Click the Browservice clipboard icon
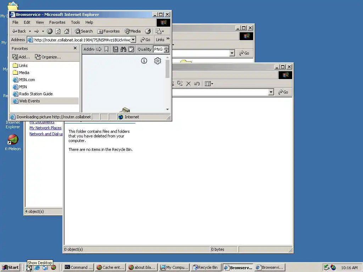363x272 pixels. click(131, 49)
